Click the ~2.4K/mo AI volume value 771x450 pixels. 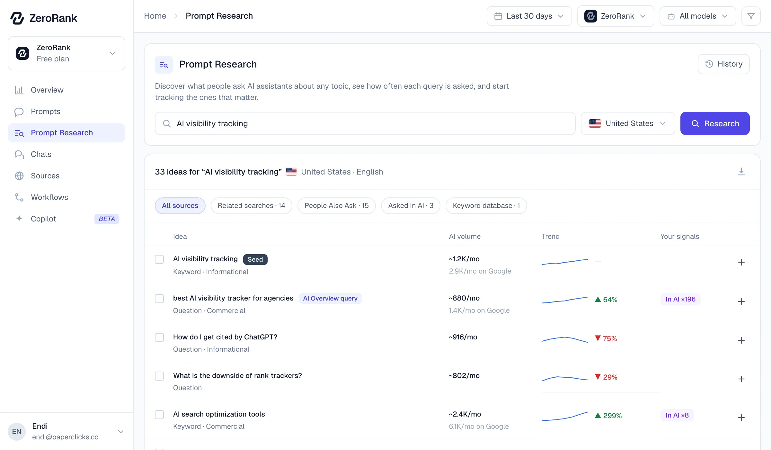(x=465, y=414)
